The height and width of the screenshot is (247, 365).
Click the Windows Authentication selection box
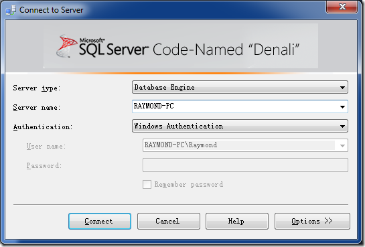[240, 126]
